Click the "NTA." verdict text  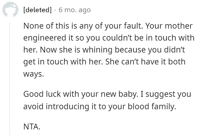click(x=32, y=128)
